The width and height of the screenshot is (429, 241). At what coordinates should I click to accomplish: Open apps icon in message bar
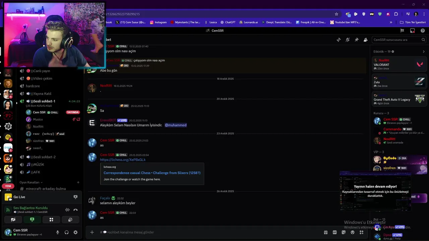pos(361,232)
